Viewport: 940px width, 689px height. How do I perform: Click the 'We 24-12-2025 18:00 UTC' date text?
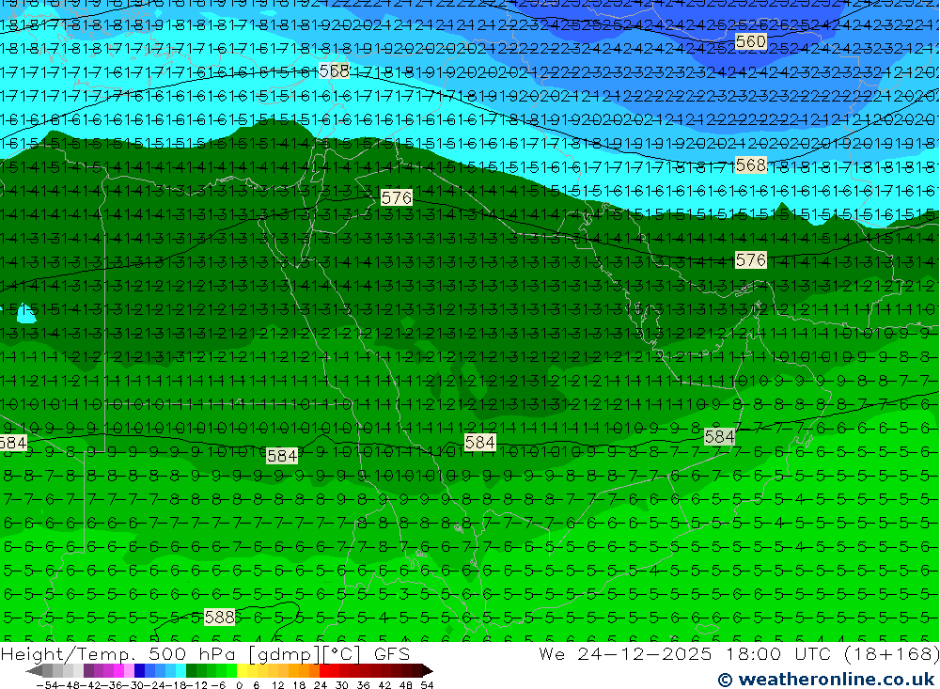[x=685, y=653]
